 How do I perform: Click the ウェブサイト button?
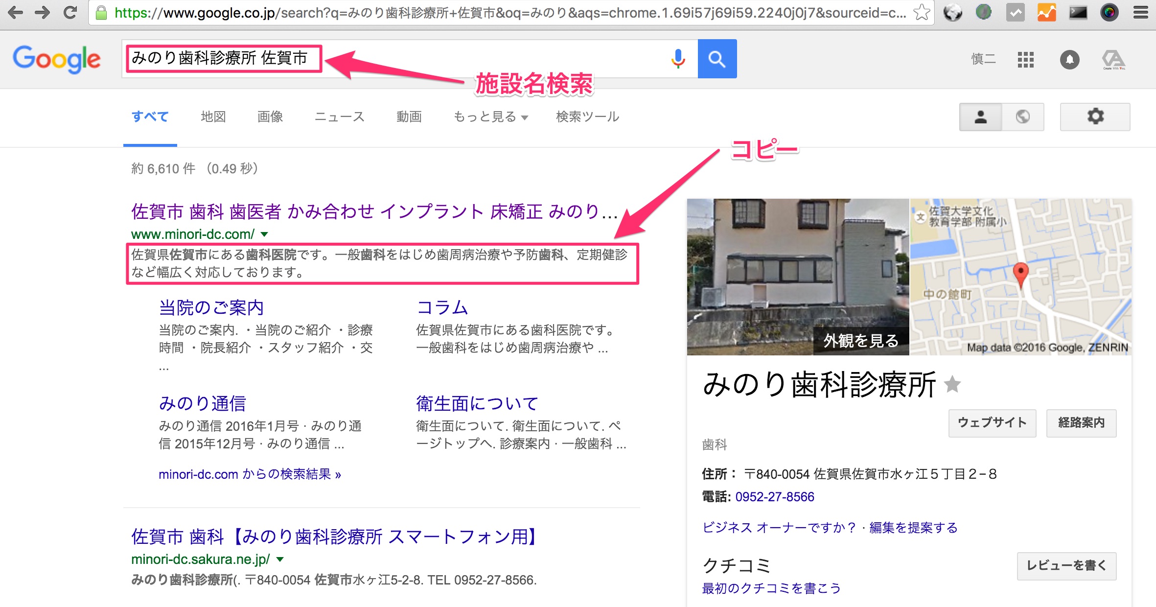992,423
